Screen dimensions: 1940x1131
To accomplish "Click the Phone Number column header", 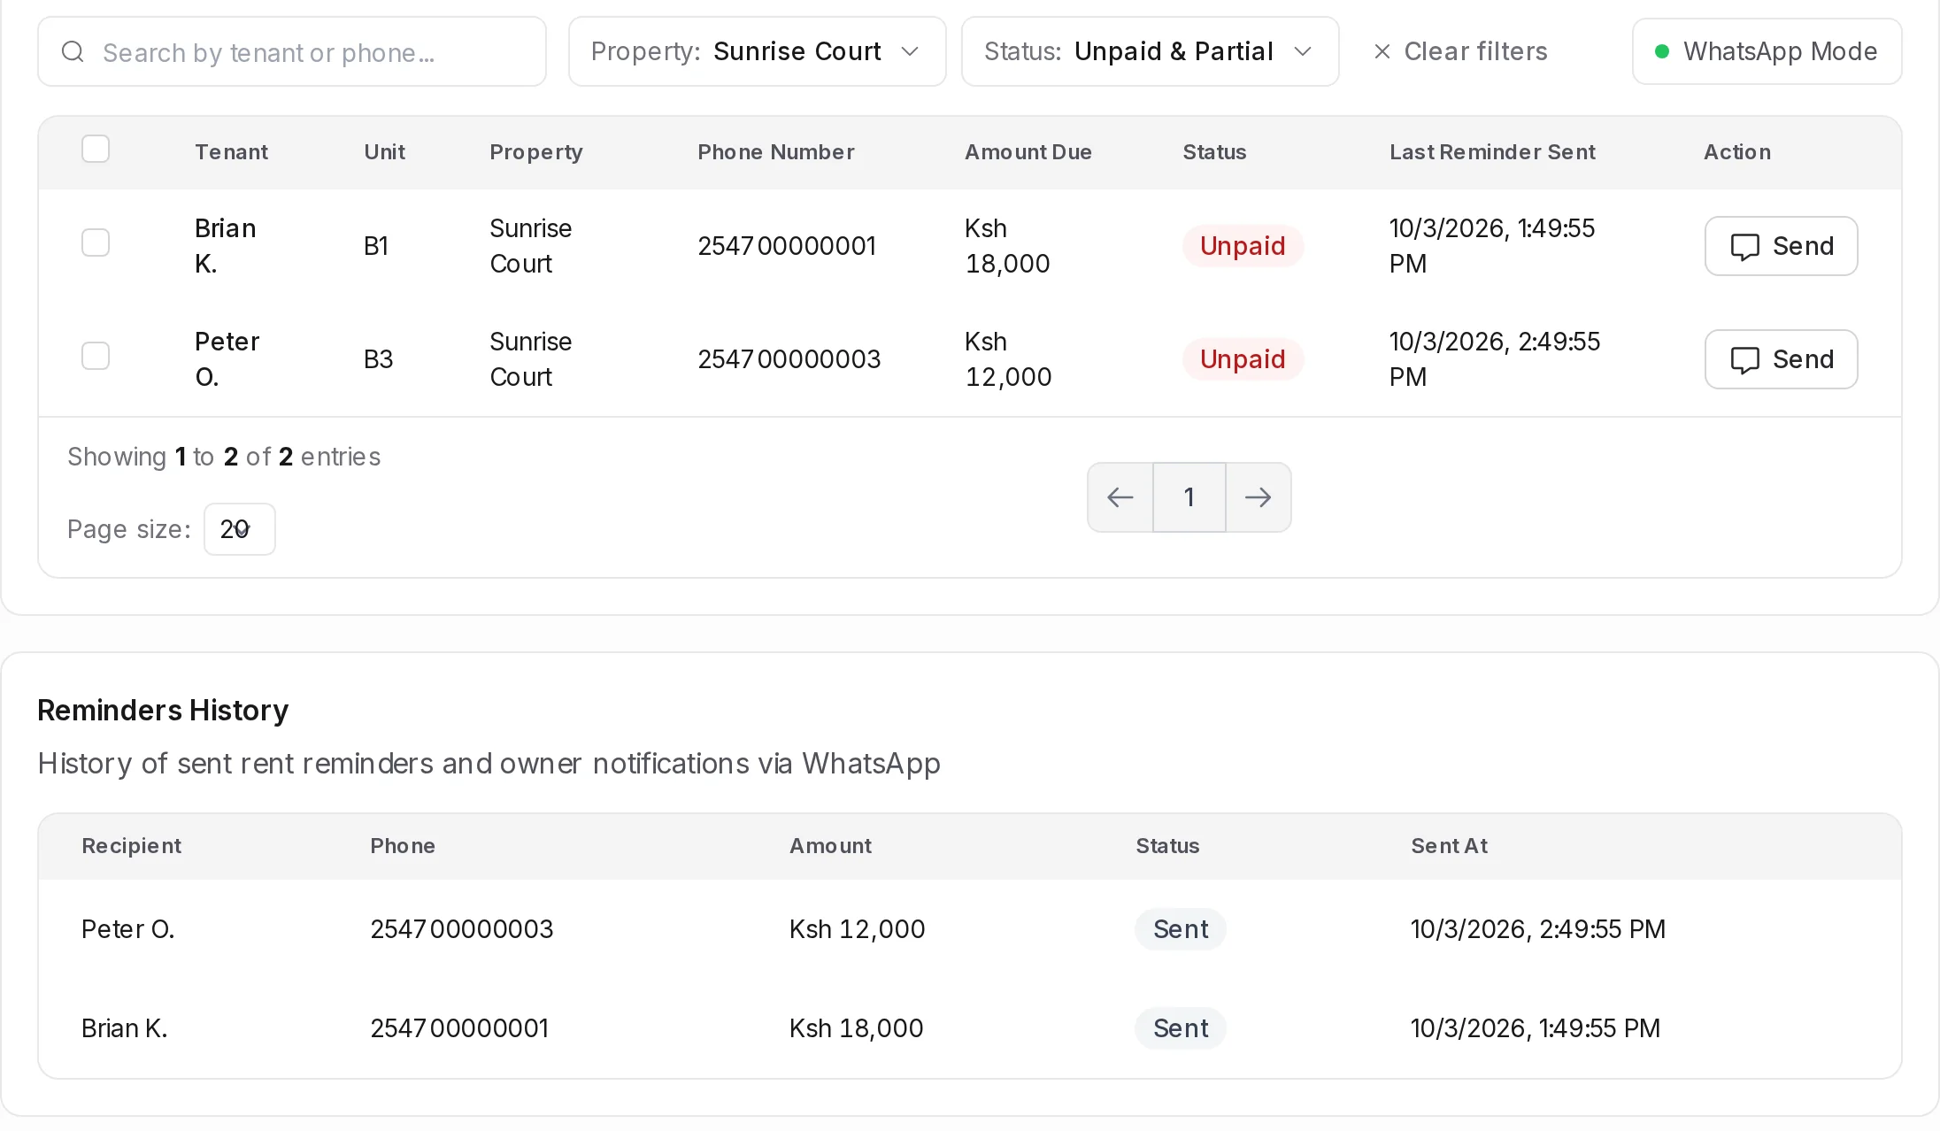I will tap(776, 152).
